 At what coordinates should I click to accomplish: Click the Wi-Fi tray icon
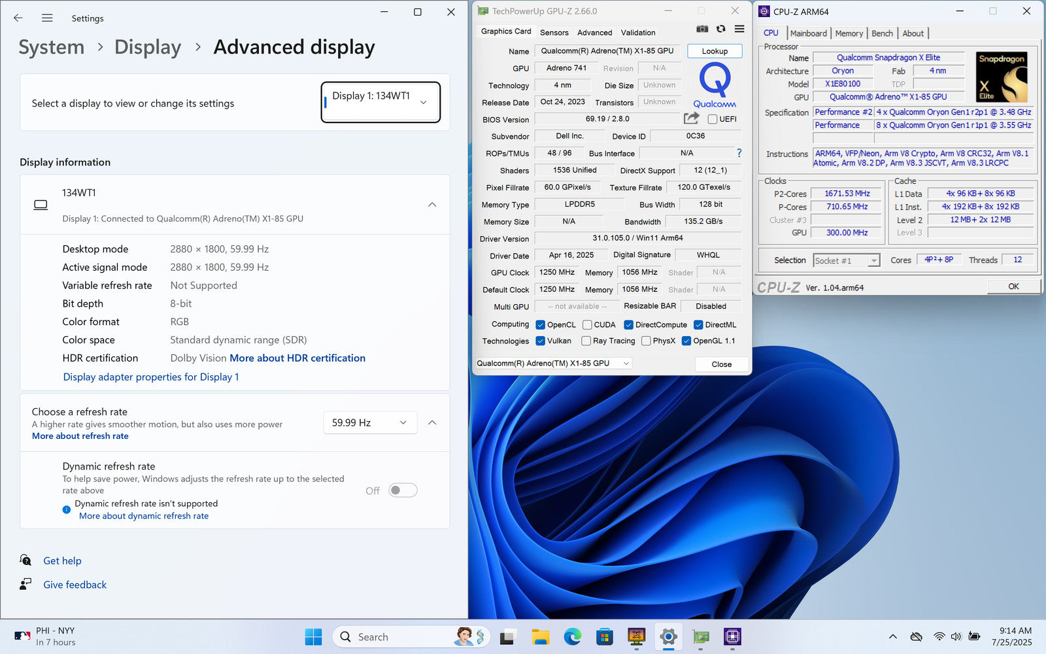pos(939,636)
